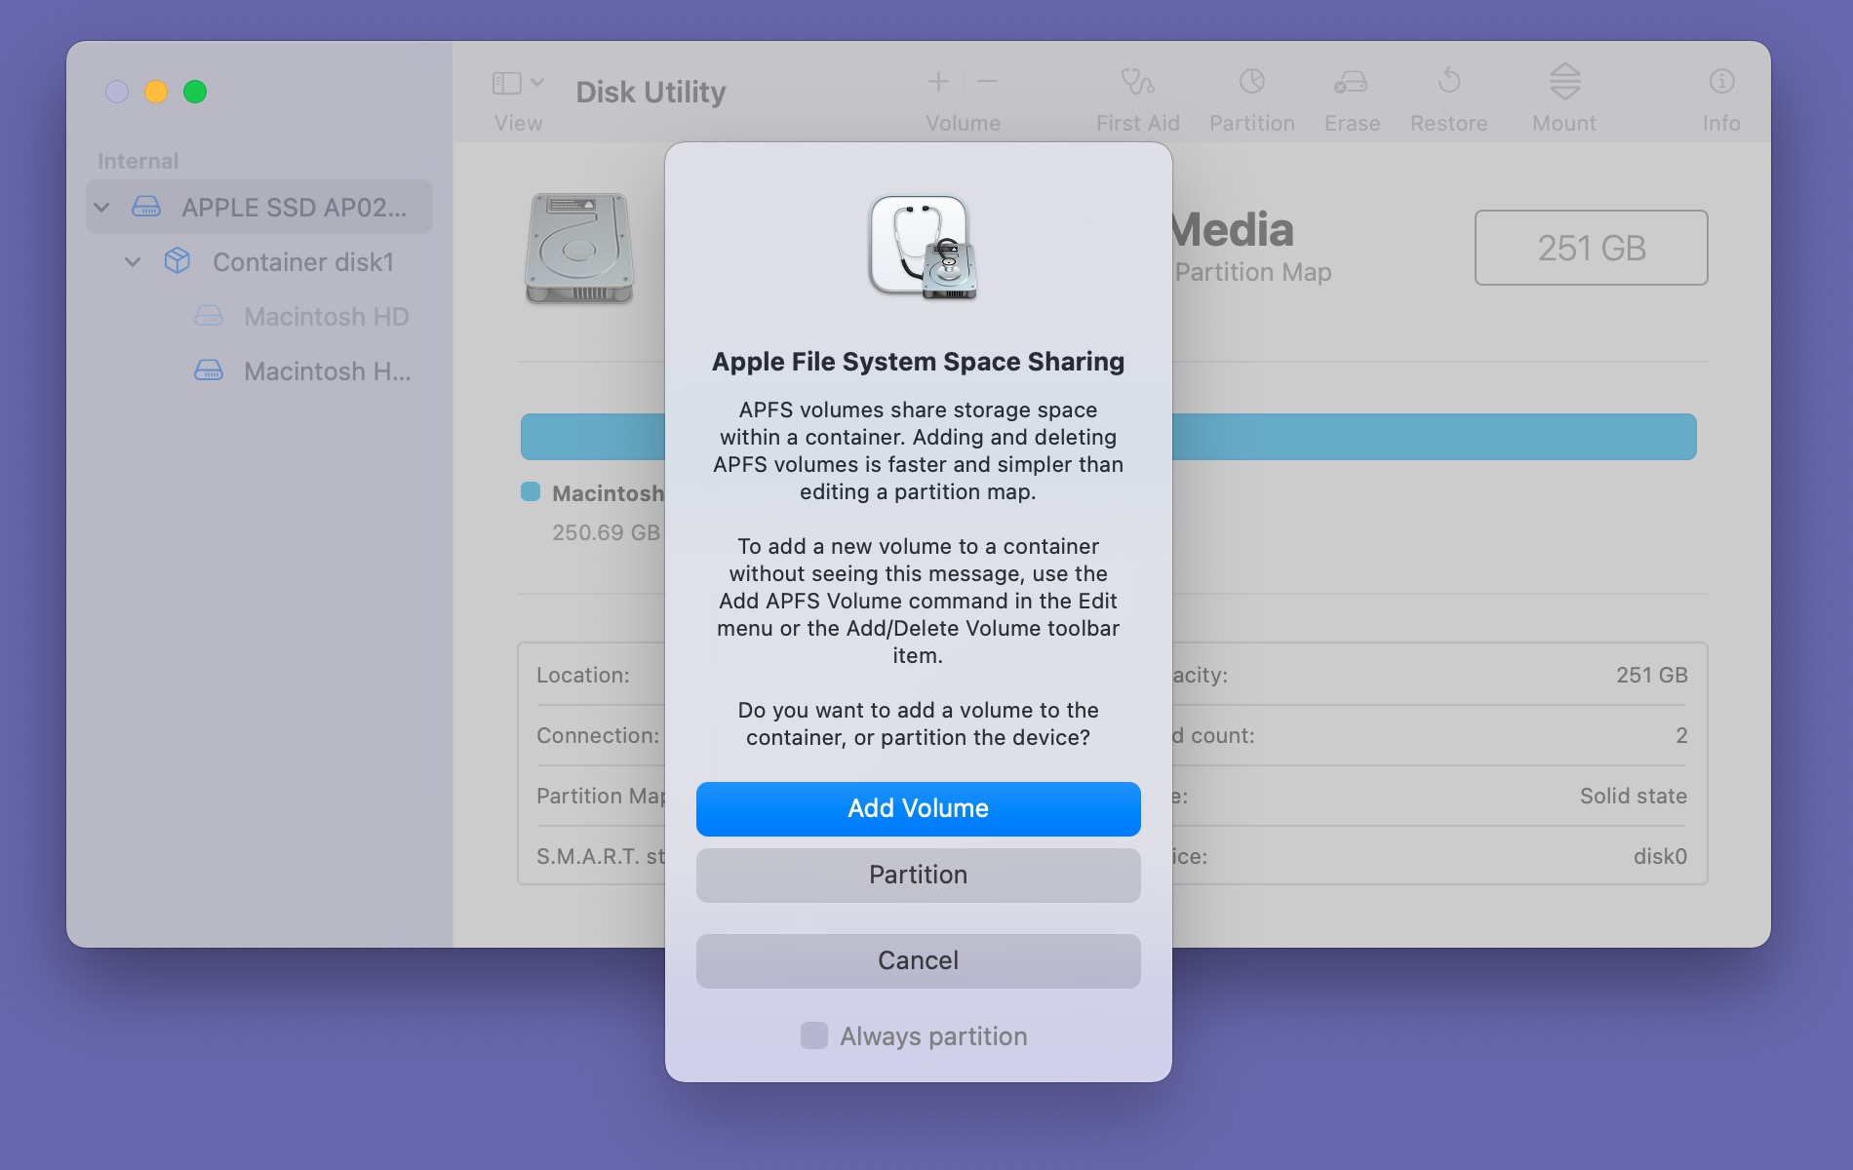Image resolution: width=1853 pixels, height=1170 pixels.
Task: Click the blue Macintosh legend swatch
Action: tap(531, 491)
